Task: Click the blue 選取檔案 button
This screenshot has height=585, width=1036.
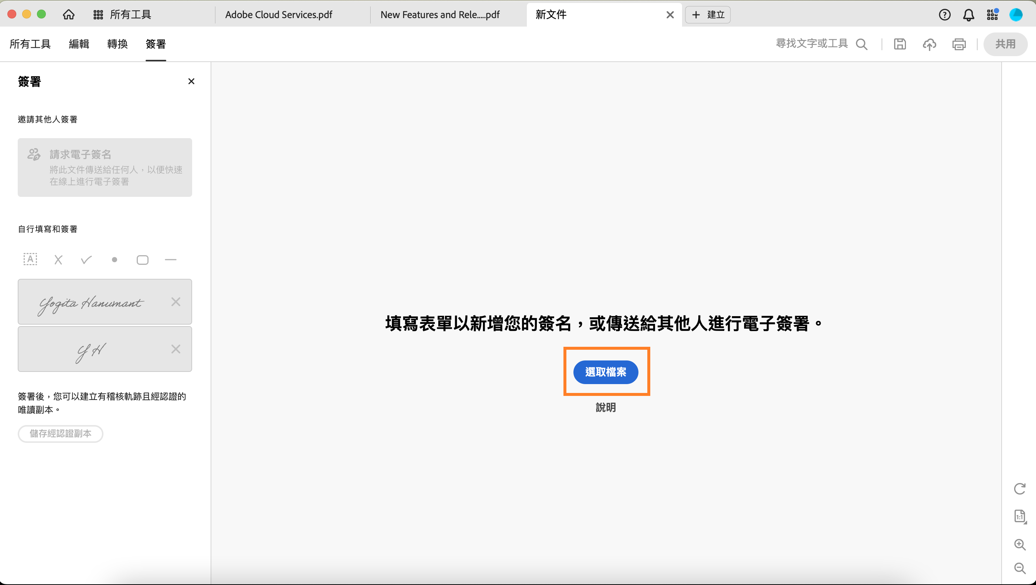Action: point(605,372)
